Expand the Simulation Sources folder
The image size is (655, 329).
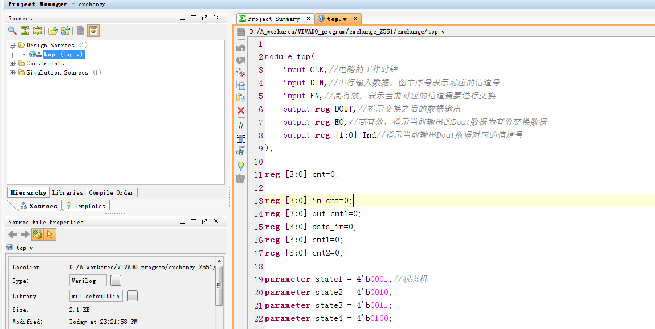(x=13, y=72)
